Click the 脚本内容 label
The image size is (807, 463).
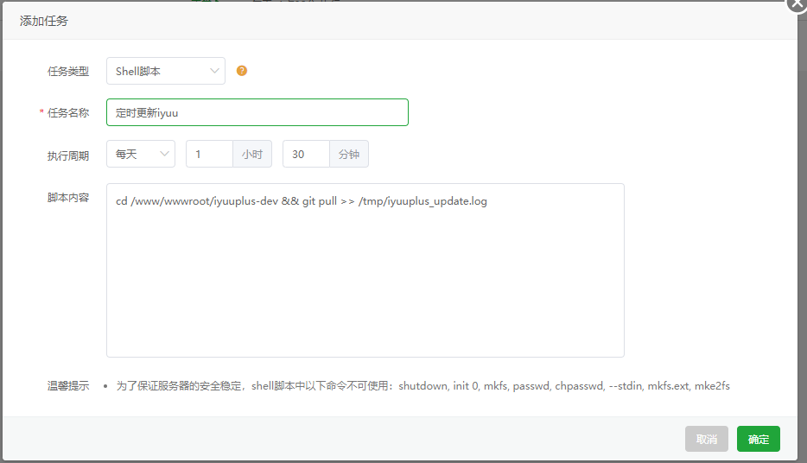pyautogui.click(x=68, y=198)
